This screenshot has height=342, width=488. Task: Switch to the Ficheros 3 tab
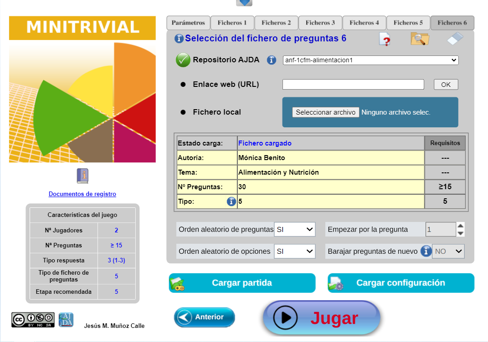point(320,23)
